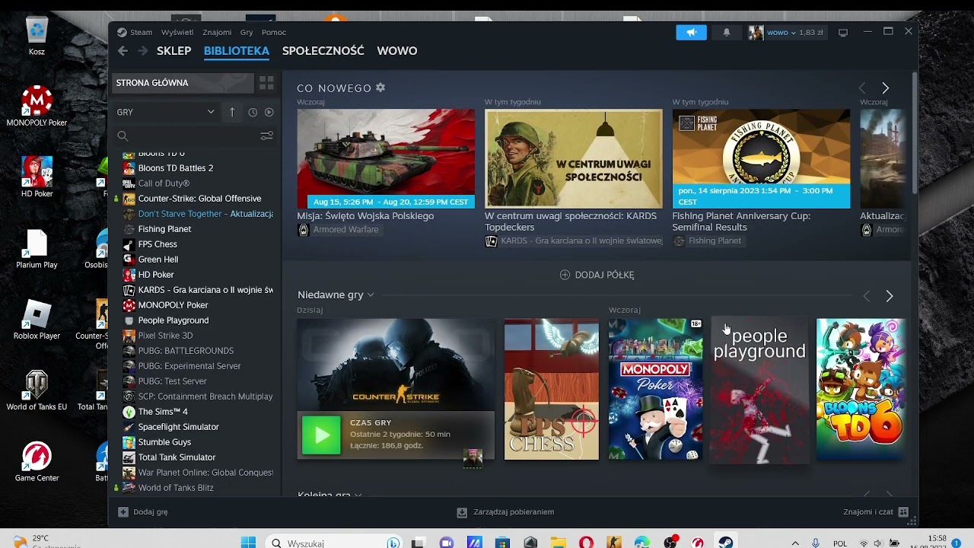Go back with the left navigation arrow
Screen dimensions: 974x548
tap(123, 51)
